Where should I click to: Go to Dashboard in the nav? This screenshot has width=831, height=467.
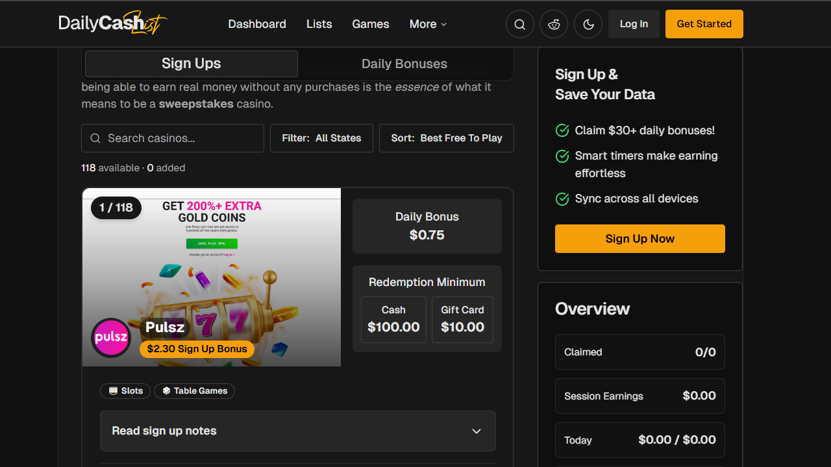(x=257, y=24)
